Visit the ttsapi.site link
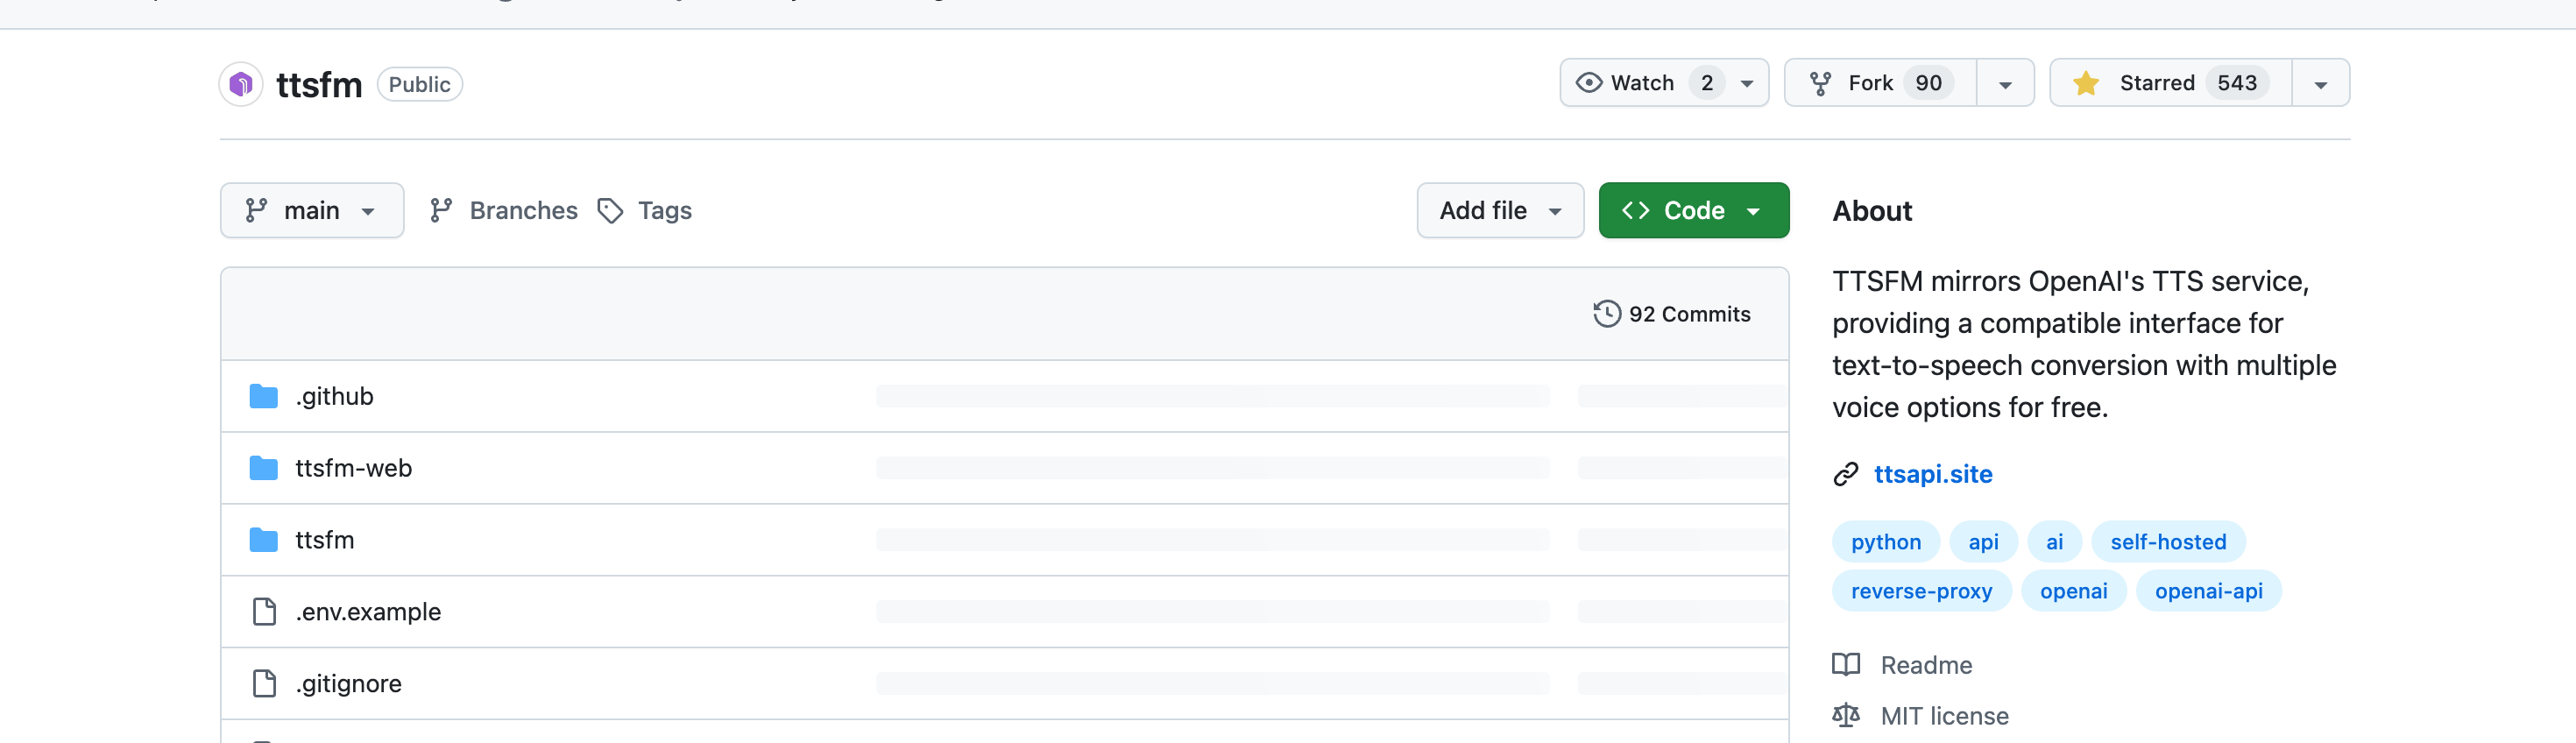Screen dimensions: 2576x743 click(1932, 474)
